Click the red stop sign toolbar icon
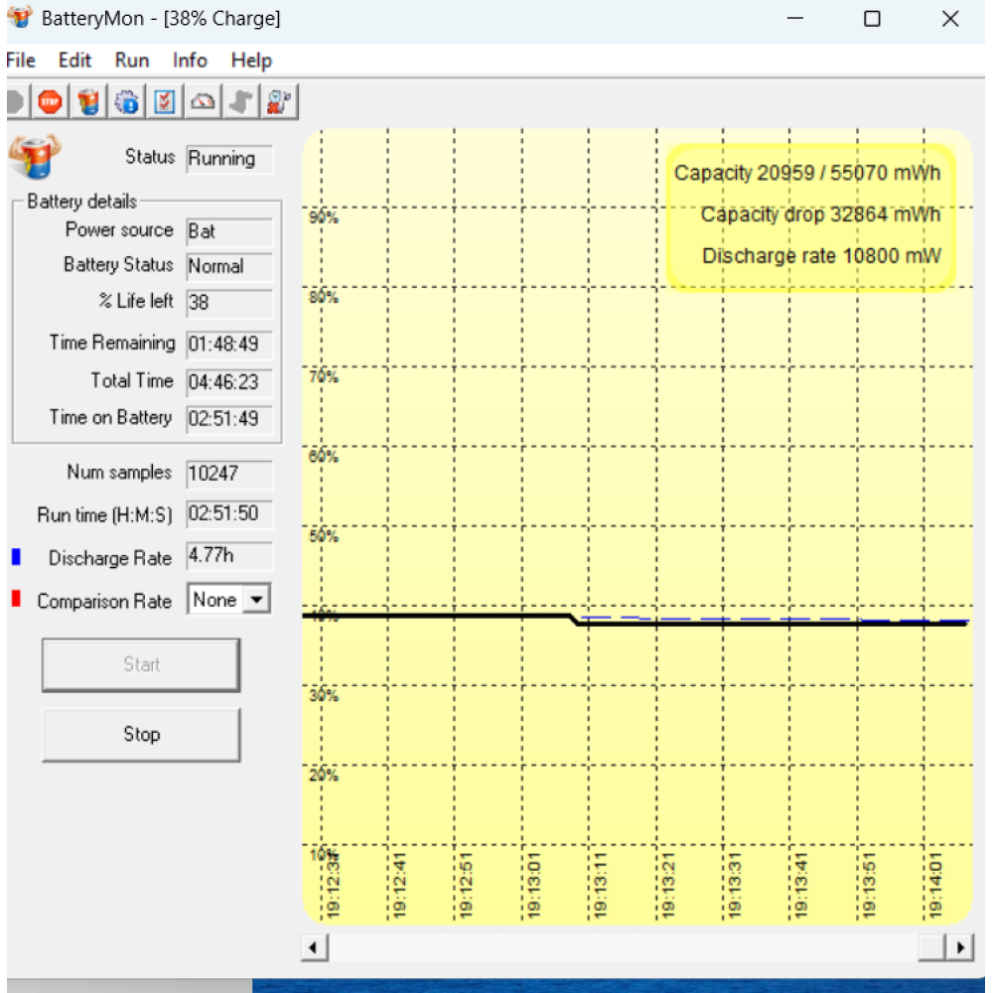The height and width of the screenshot is (993, 993). coord(51,101)
